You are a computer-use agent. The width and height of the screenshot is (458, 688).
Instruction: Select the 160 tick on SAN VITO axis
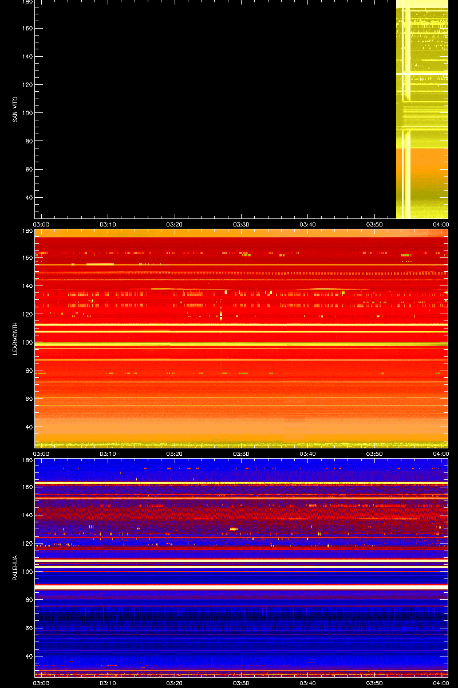tap(26, 29)
